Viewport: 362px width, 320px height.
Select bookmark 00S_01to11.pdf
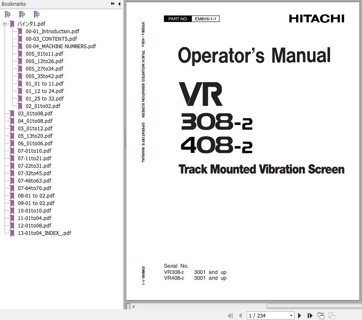[x=44, y=54]
